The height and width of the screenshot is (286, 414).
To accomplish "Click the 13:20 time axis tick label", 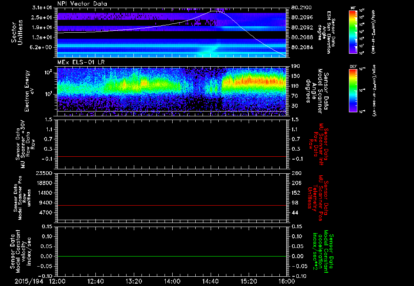I will coord(134,281).
